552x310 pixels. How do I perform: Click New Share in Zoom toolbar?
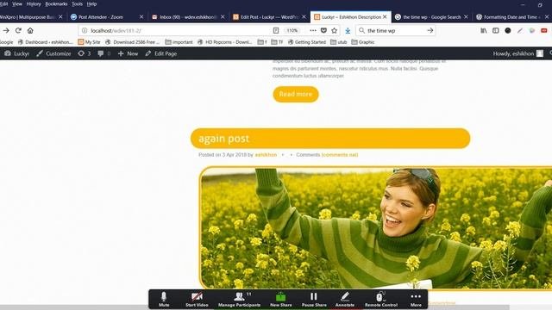(x=281, y=300)
